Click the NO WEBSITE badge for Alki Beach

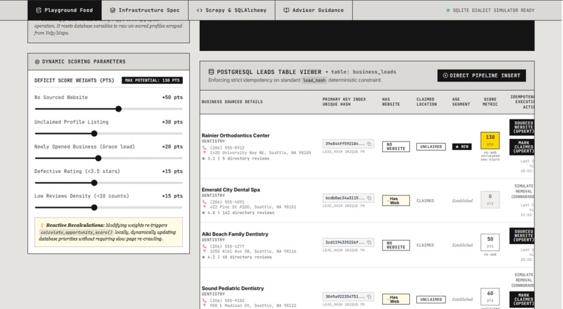(395, 245)
